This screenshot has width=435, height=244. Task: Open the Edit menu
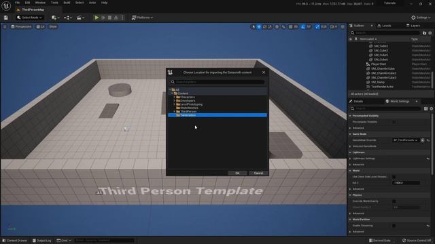tap(27, 3)
